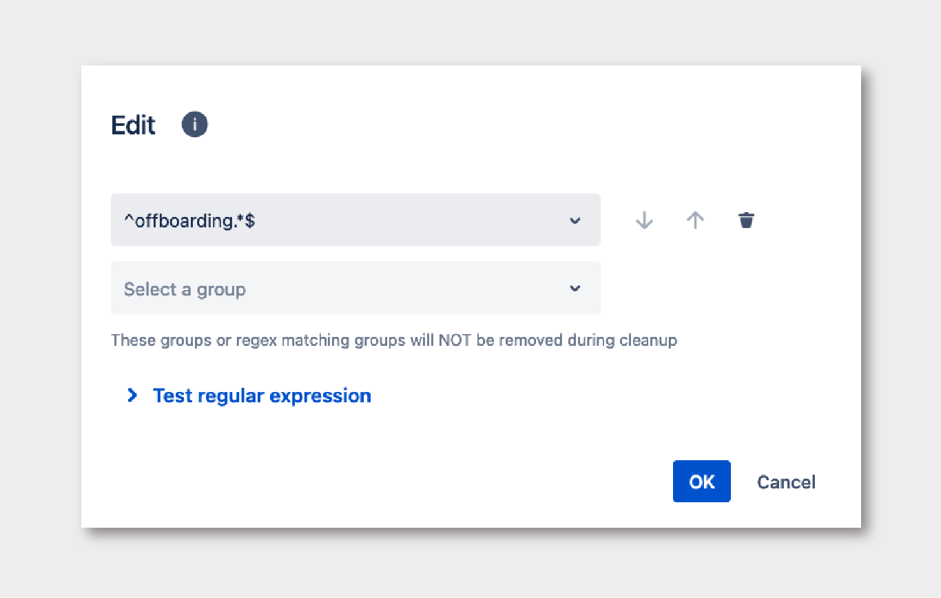The width and height of the screenshot is (941, 598).
Task: Expand the Test regular expression section
Action: (x=249, y=395)
